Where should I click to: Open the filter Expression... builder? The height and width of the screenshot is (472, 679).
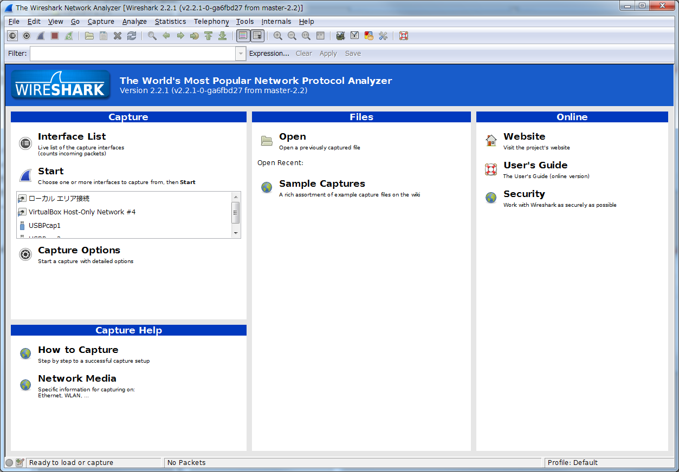point(269,54)
